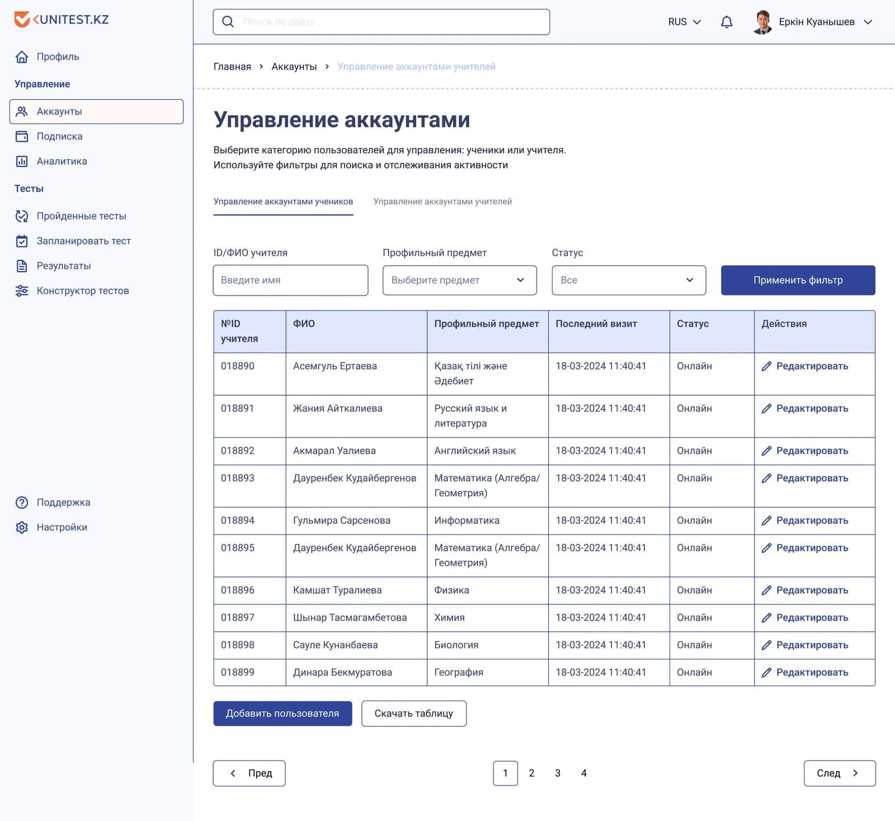Click Редактировать for Жания Айткалиева
The image size is (895, 821).
(805, 409)
